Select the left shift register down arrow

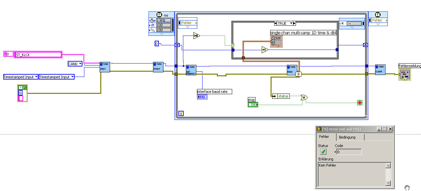click(177, 45)
